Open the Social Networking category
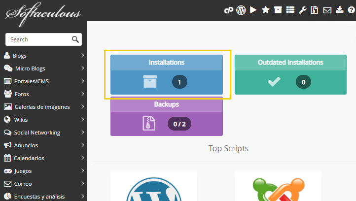The image size is (356, 201). [37, 133]
